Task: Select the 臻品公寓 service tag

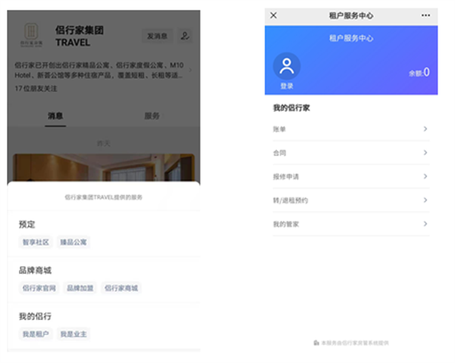Action: click(x=74, y=243)
